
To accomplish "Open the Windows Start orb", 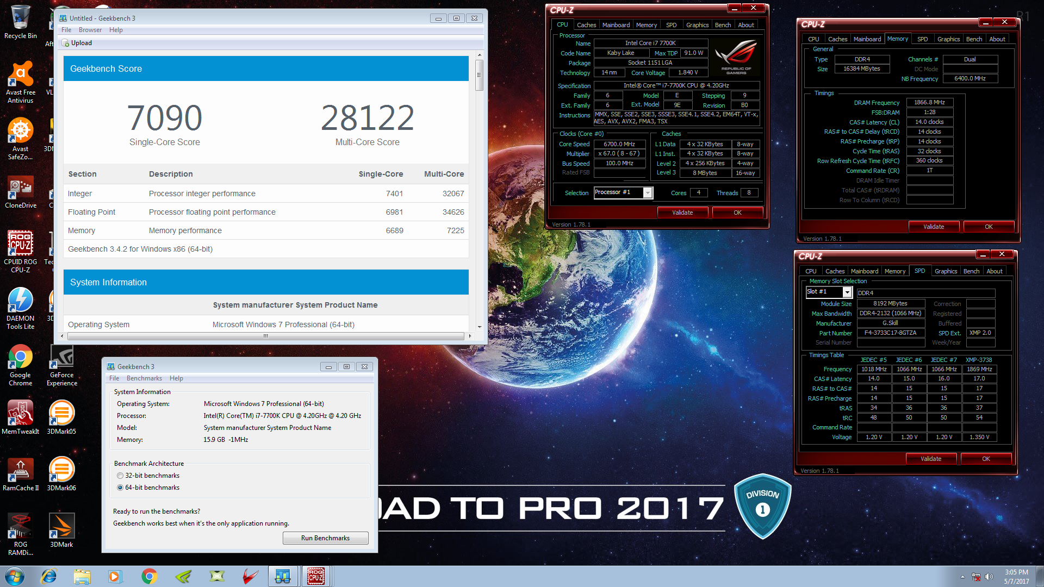I will tap(15, 576).
